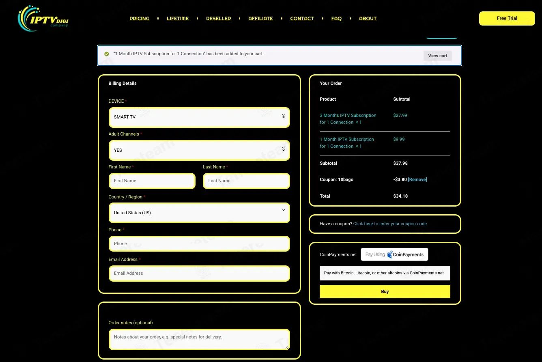Image resolution: width=542 pixels, height=362 pixels.
Task: Click the 'Total' row label
Action: pyautogui.click(x=325, y=196)
